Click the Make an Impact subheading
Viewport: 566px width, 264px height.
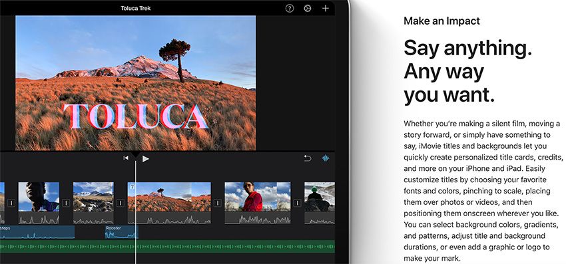(442, 21)
